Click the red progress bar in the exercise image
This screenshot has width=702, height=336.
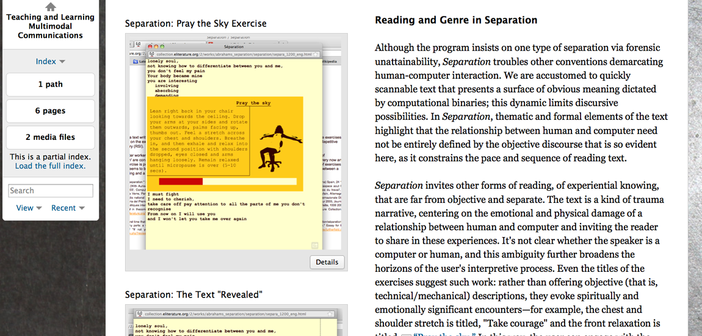click(181, 181)
